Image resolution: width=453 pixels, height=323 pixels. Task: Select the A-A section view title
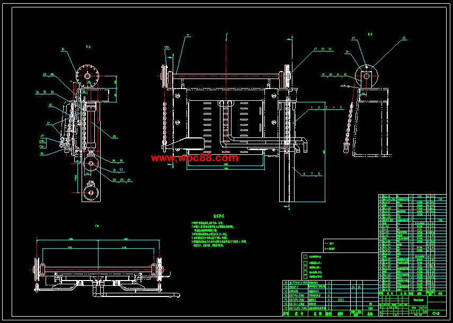(88, 46)
